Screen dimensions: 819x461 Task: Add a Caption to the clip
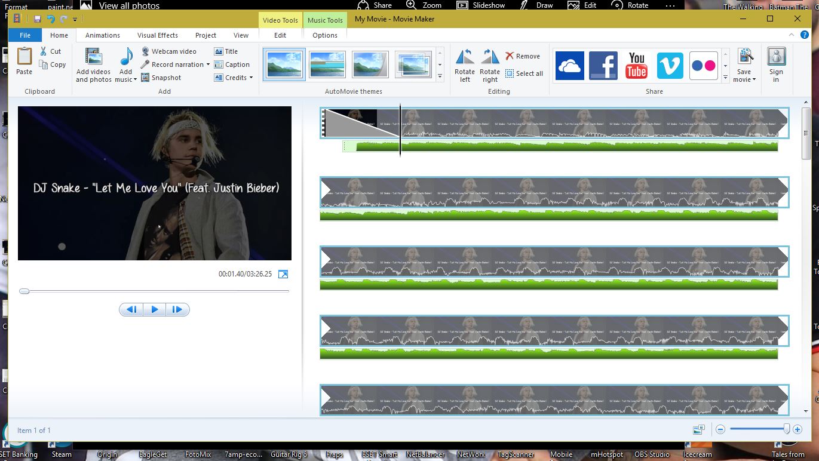[232, 64]
